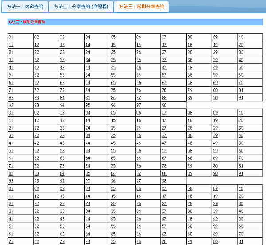This screenshot has height=245, width=266.
Task: Open chapter 96 in the middle number grid
Action: coord(113,181)
